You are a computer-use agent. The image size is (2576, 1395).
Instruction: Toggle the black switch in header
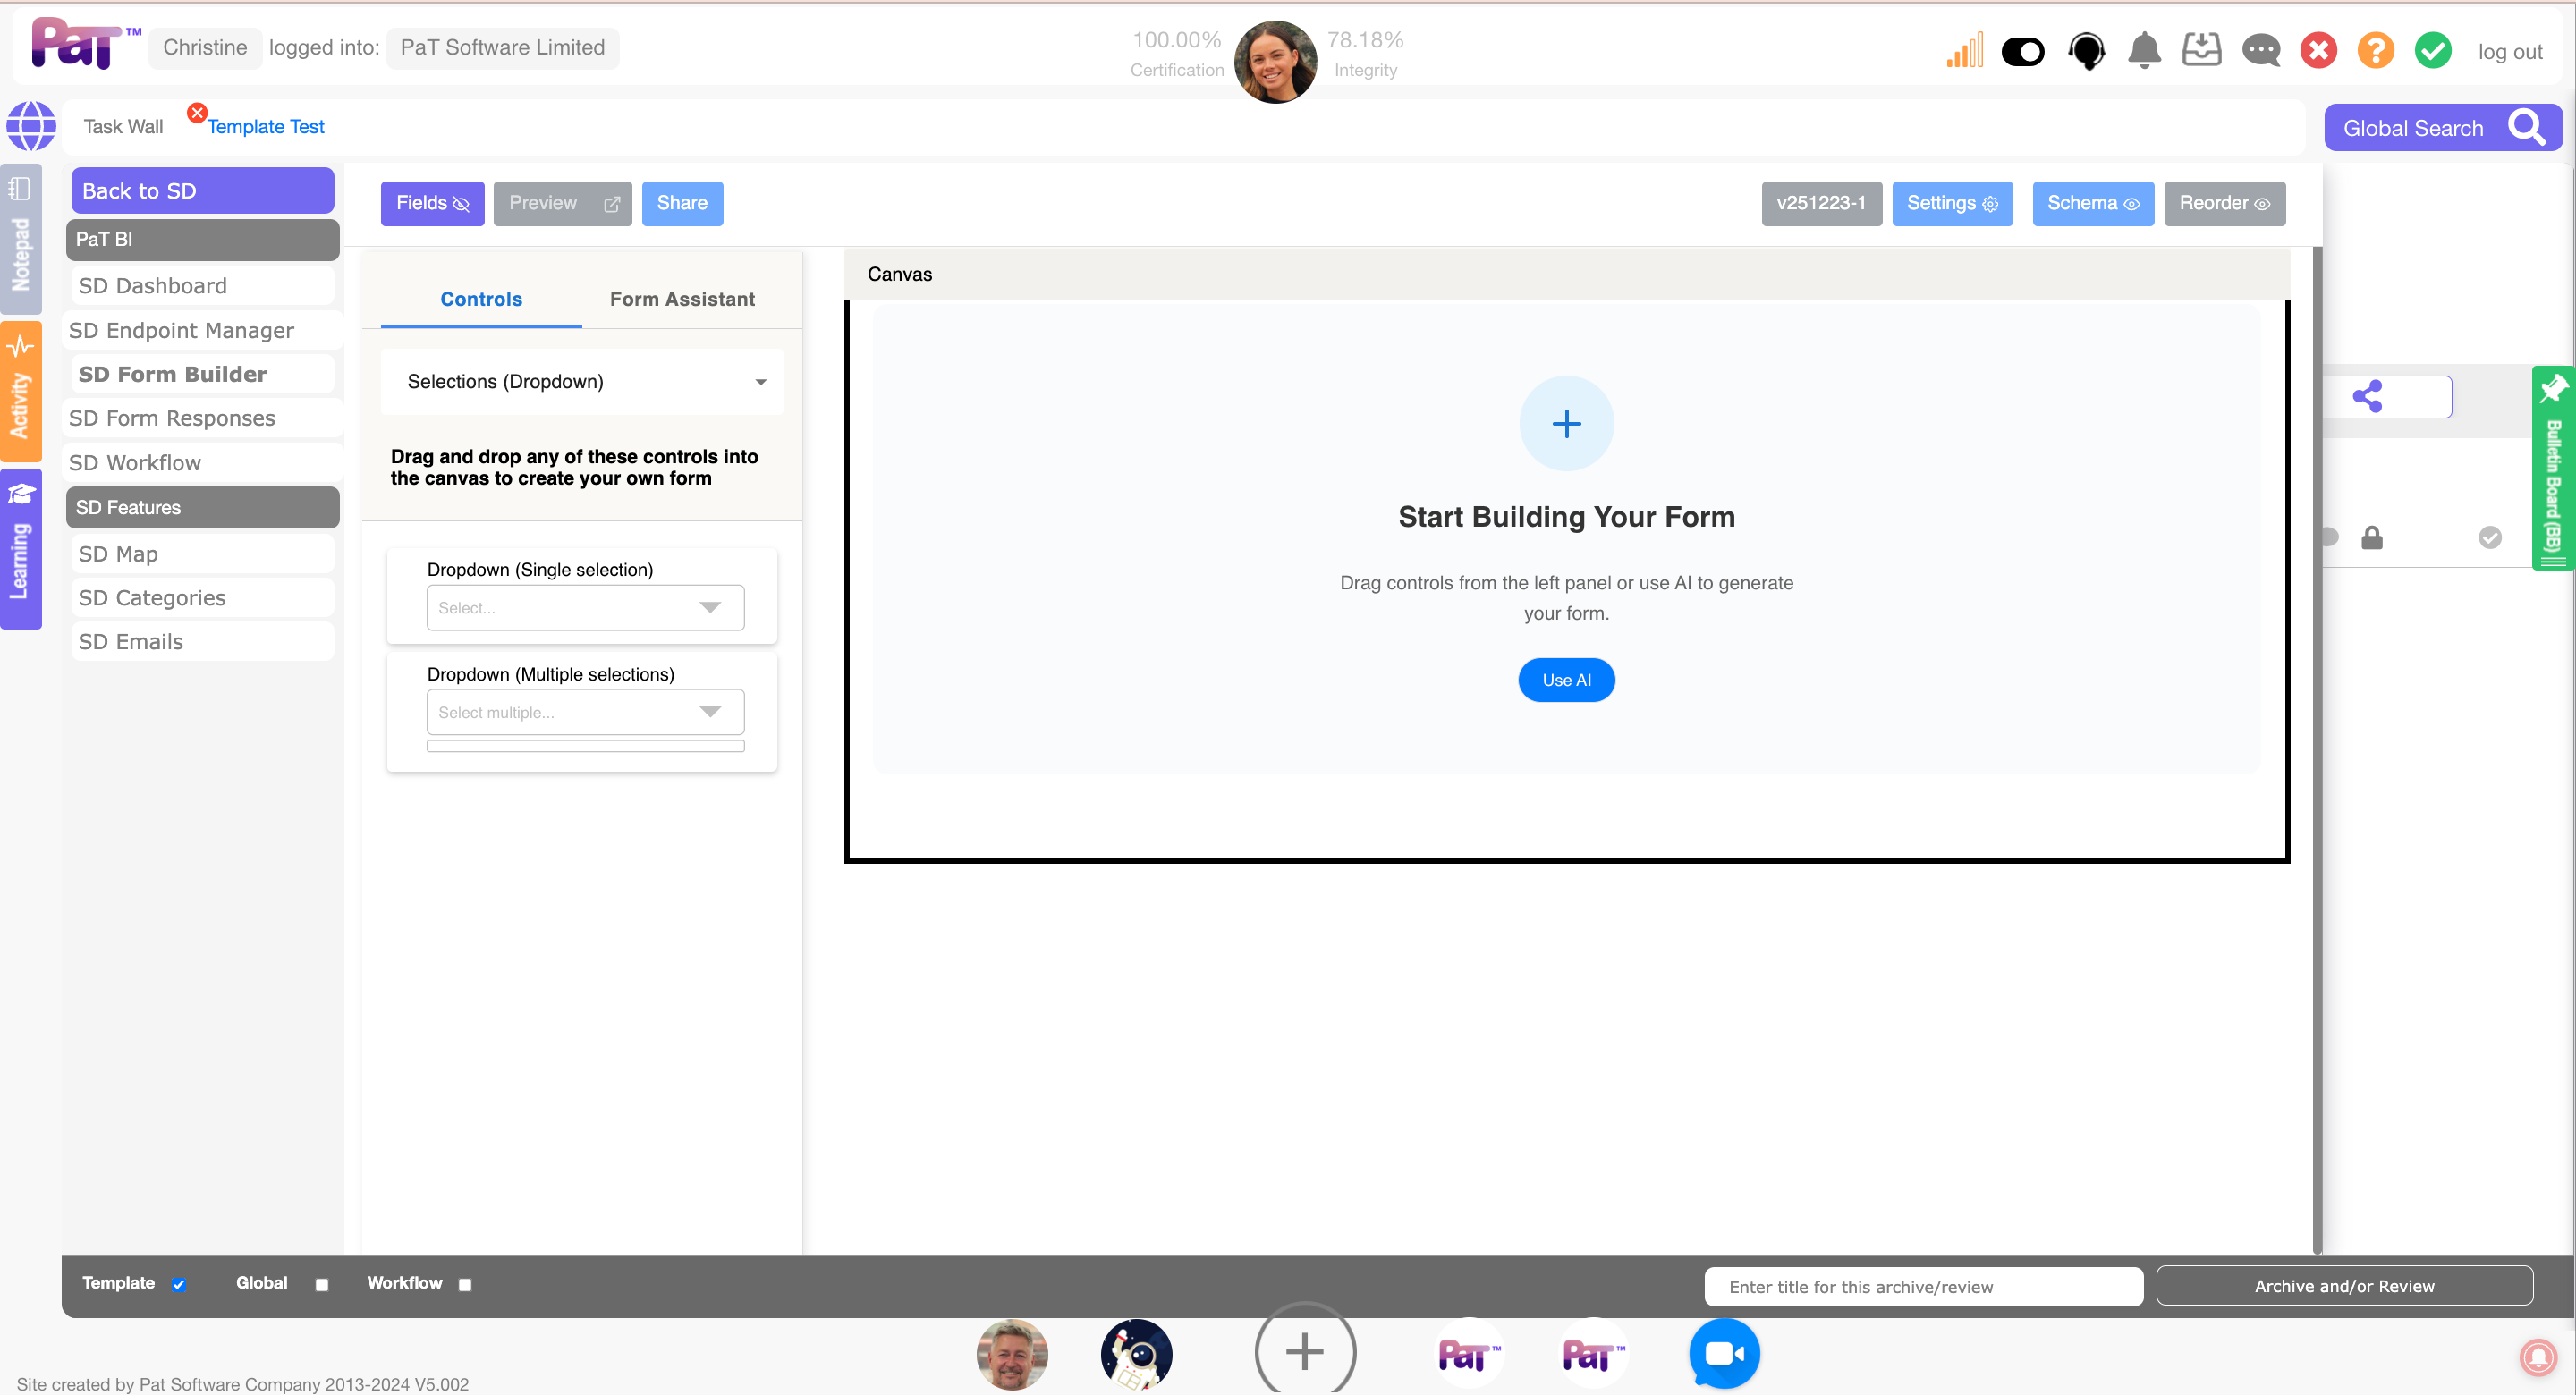[x=2022, y=51]
